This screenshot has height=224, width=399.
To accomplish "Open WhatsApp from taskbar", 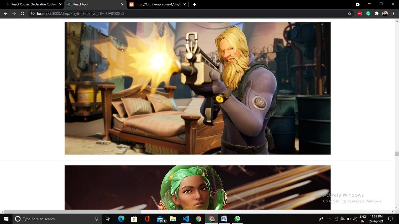I will point(237,219).
